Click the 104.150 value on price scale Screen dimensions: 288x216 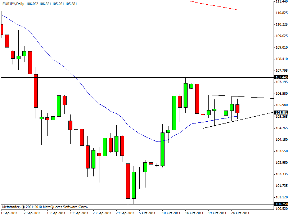280,140
